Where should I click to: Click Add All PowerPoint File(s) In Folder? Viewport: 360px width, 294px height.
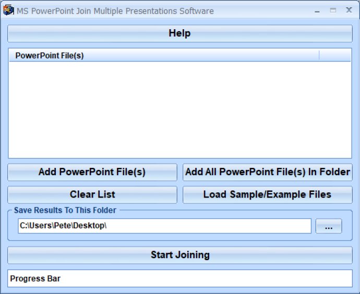click(268, 172)
